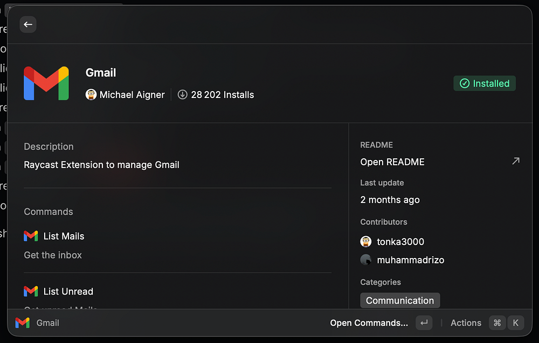Click the 28 202 Installs count
This screenshot has height=343, width=539.
pyautogui.click(x=223, y=95)
